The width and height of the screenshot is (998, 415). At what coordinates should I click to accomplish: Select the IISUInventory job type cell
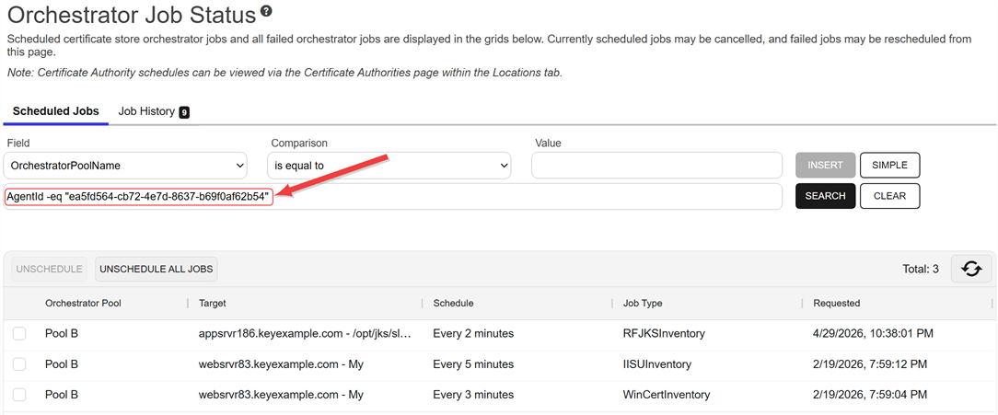click(656, 364)
